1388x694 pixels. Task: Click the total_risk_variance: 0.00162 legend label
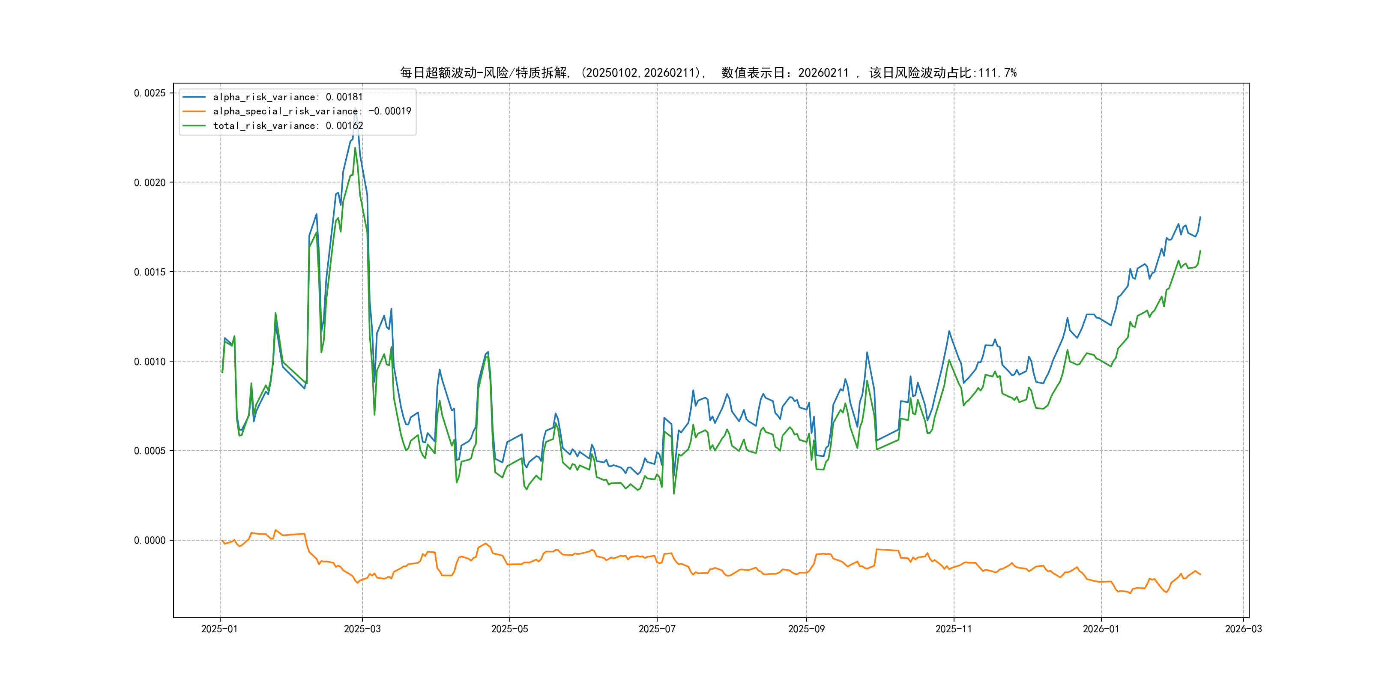pos(288,126)
